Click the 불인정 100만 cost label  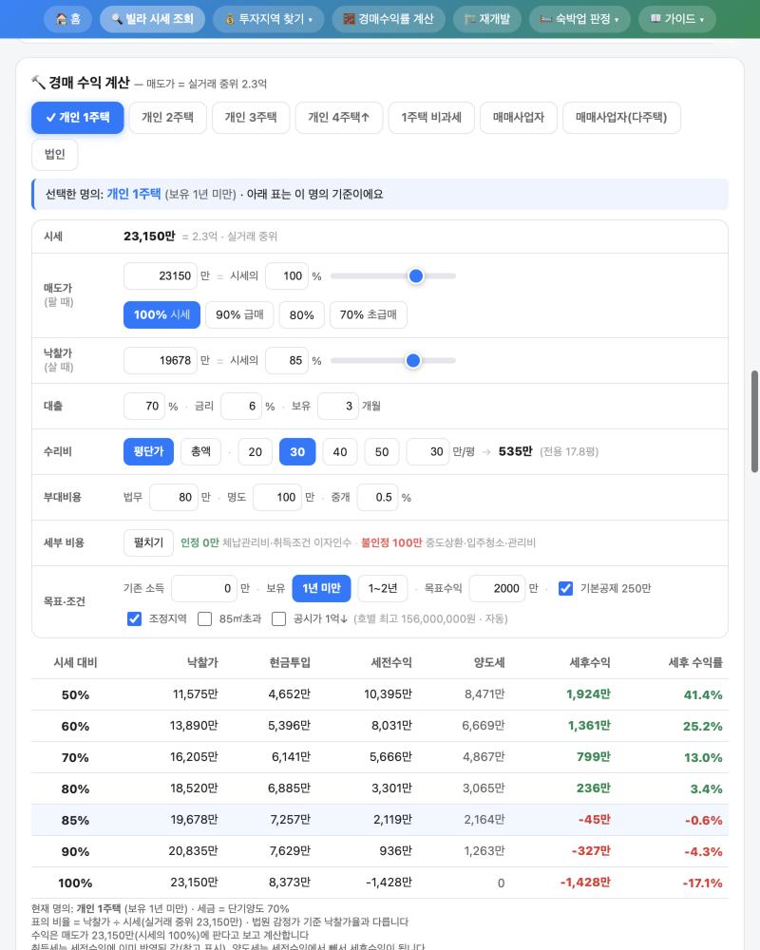[x=391, y=542]
